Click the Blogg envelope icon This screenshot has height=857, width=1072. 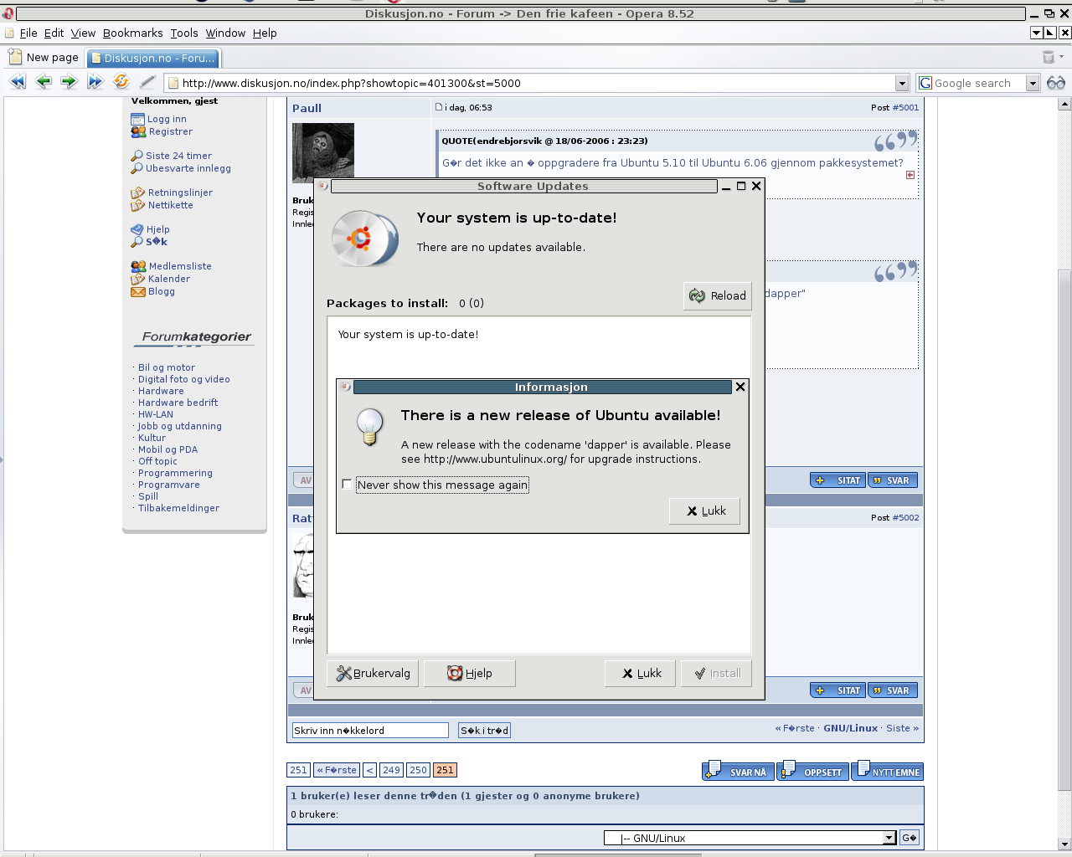(138, 291)
